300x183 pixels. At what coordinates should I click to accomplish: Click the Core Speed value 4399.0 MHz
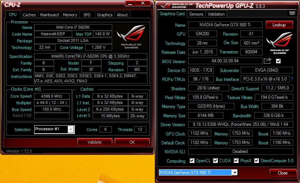pyautogui.click(x=51, y=96)
